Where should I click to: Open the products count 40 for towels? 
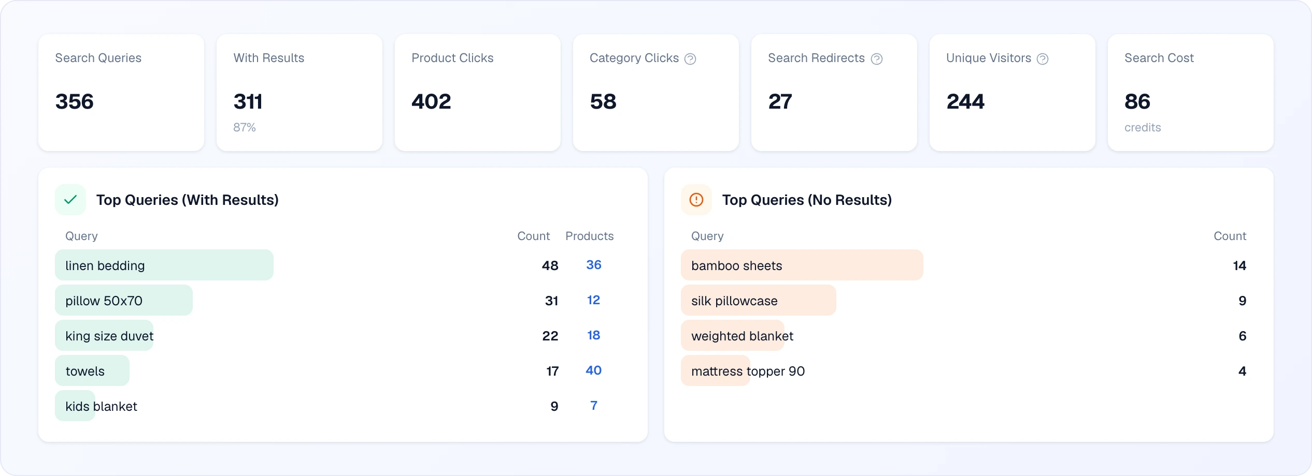594,370
